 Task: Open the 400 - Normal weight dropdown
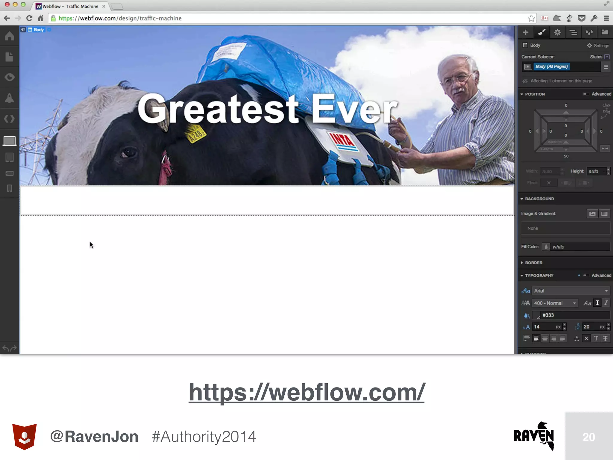(x=555, y=303)
